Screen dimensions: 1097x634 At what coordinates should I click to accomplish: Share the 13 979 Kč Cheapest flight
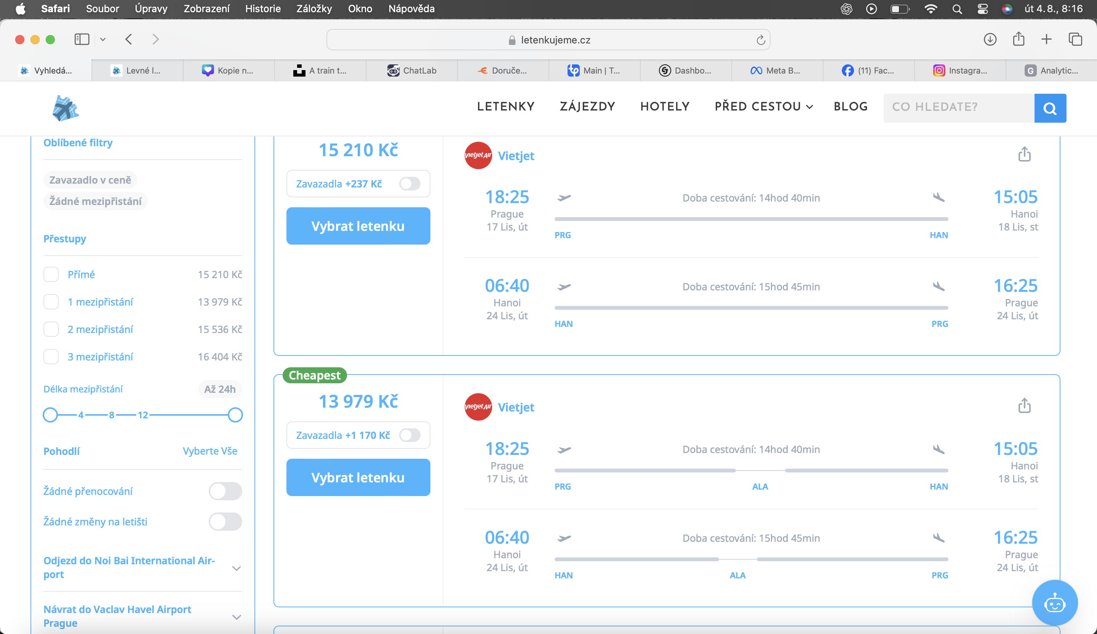(1024, 405)
